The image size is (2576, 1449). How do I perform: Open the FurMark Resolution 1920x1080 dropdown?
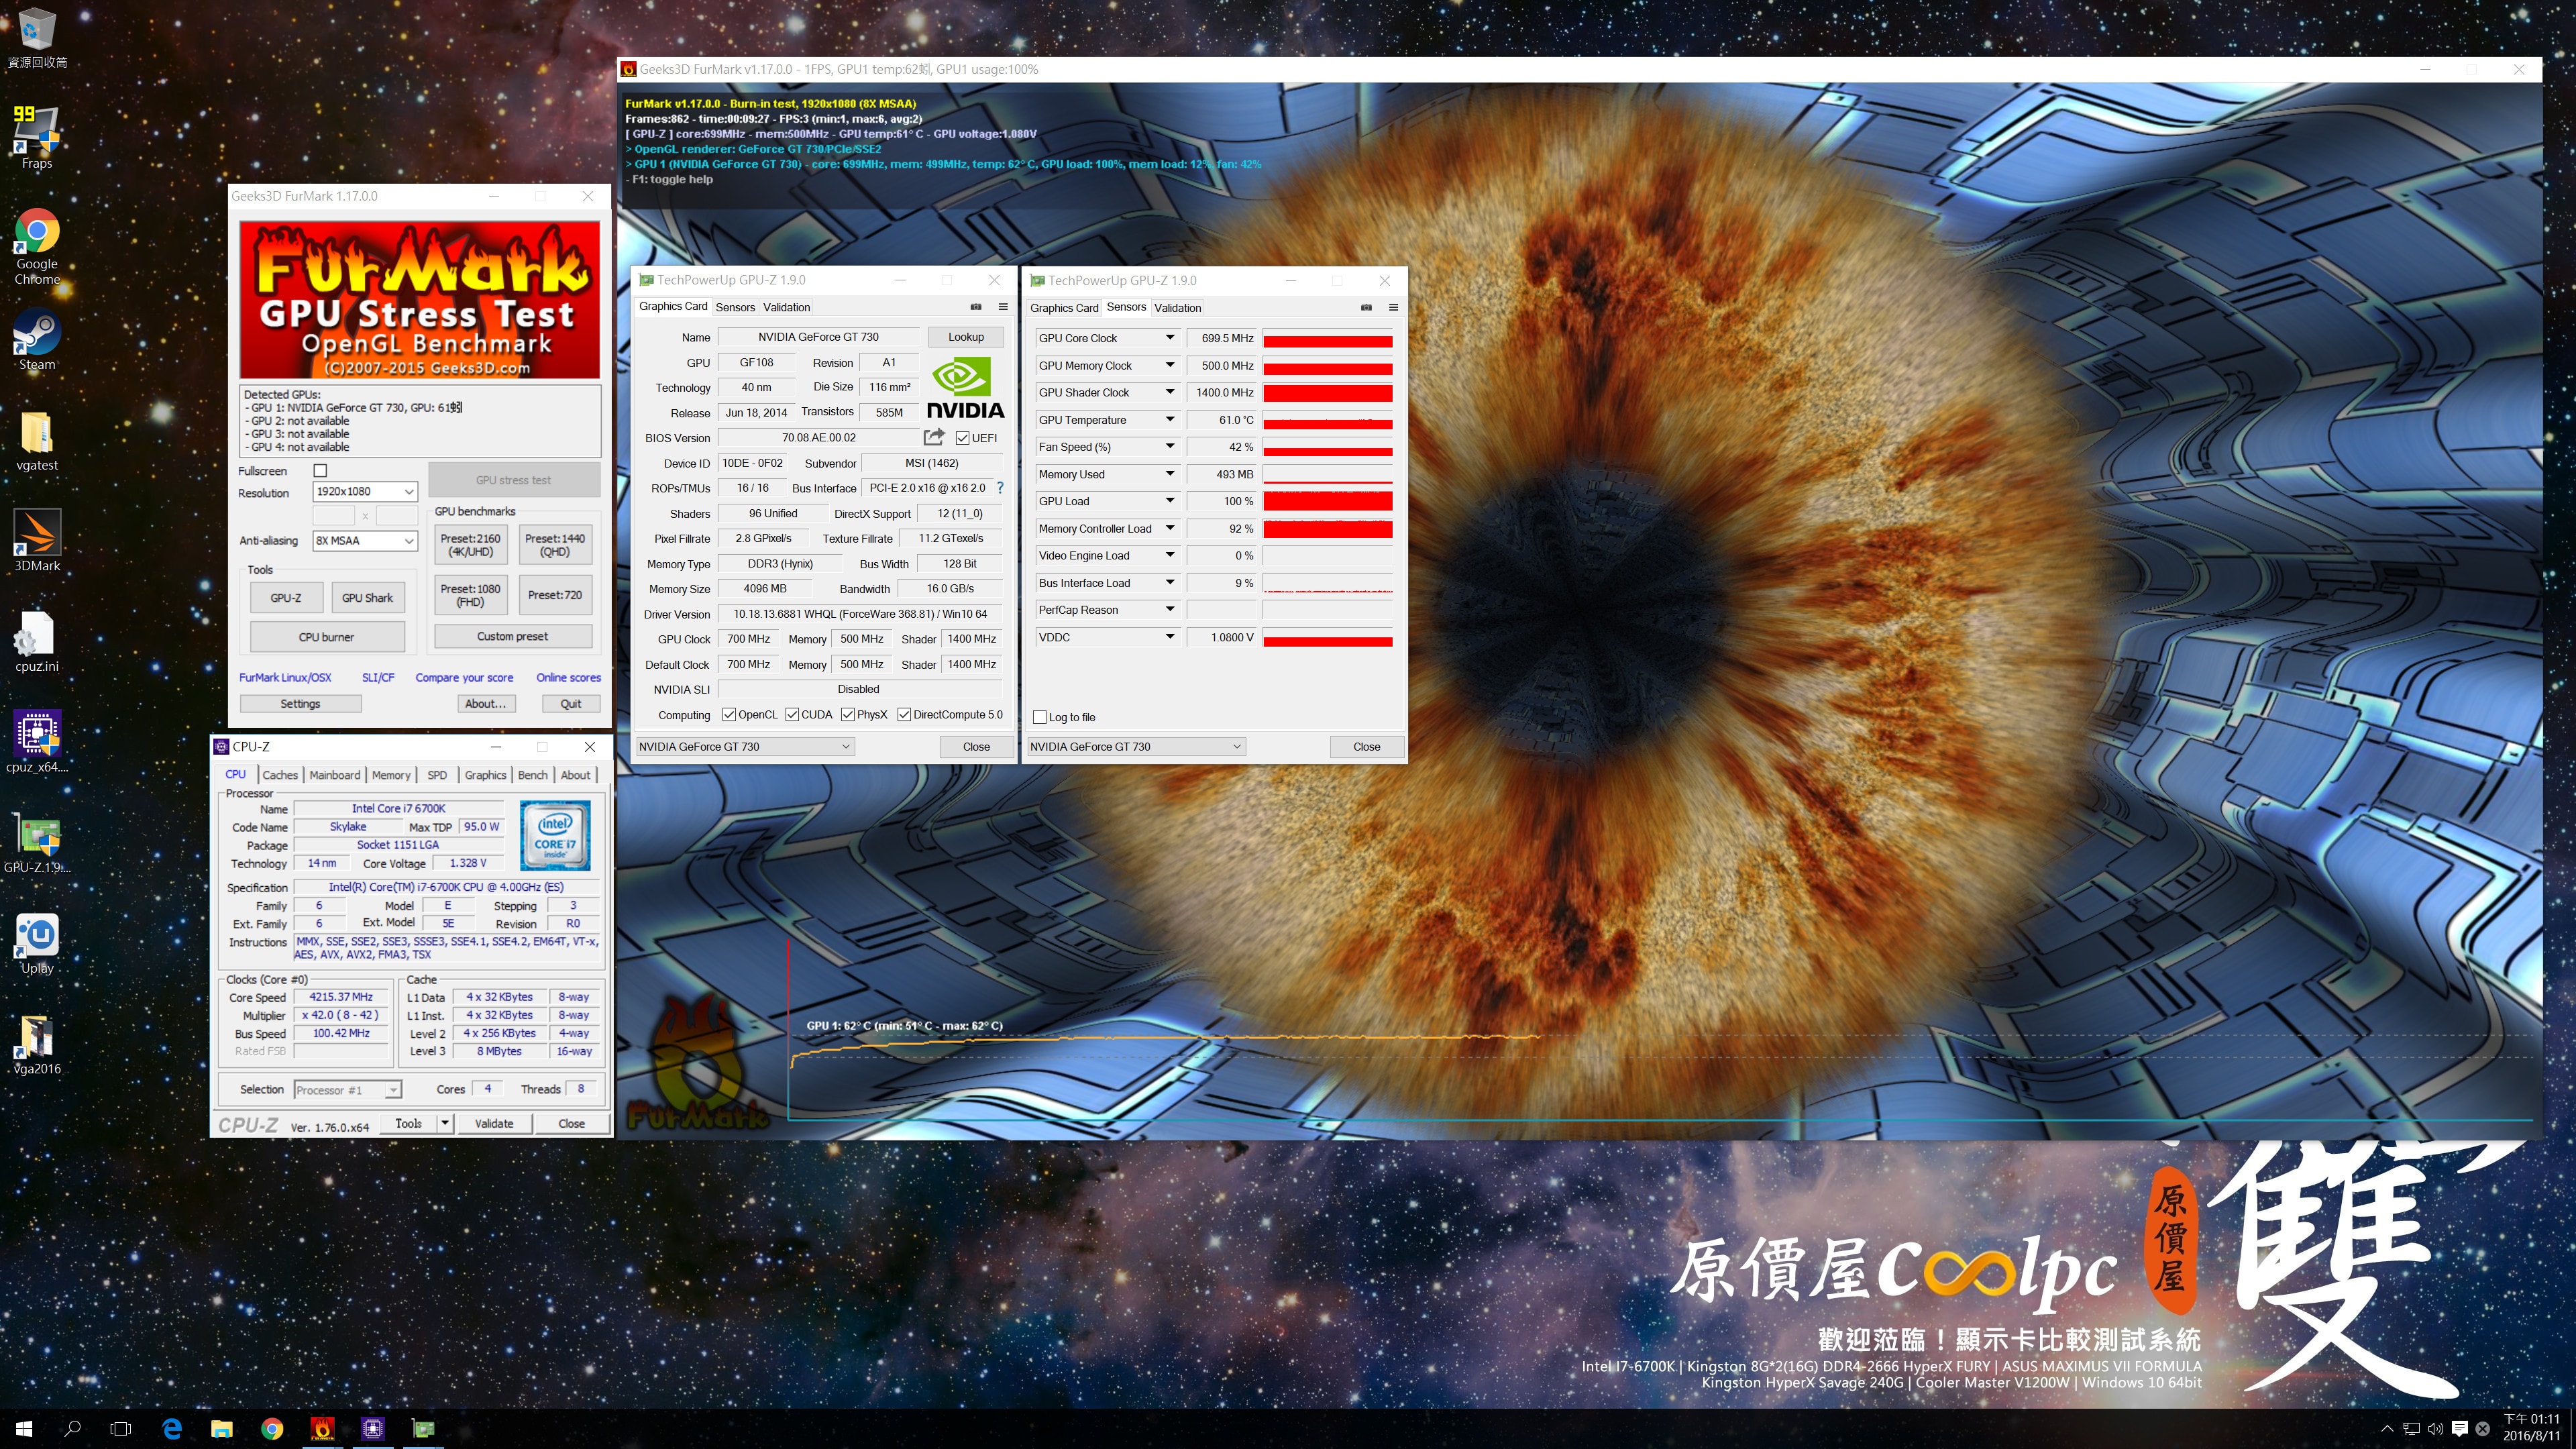coord(365,492)
